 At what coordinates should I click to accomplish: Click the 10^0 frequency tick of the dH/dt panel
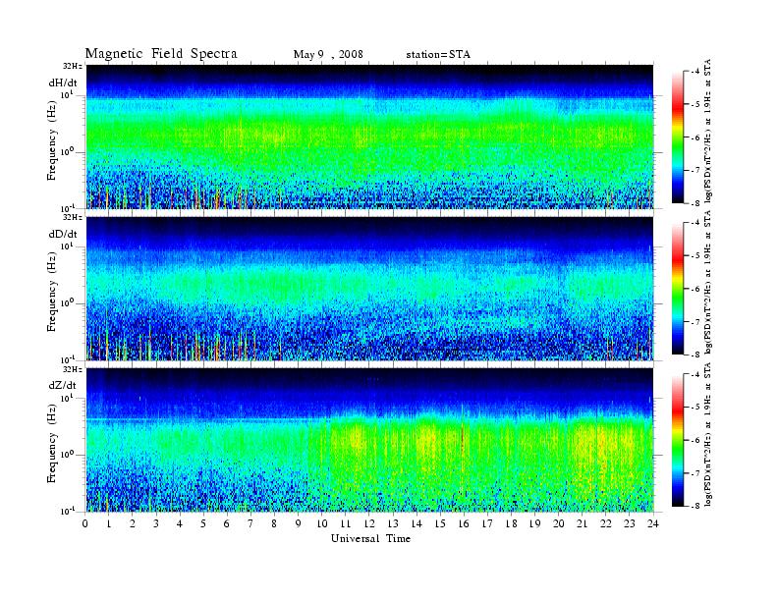(67, 152)
